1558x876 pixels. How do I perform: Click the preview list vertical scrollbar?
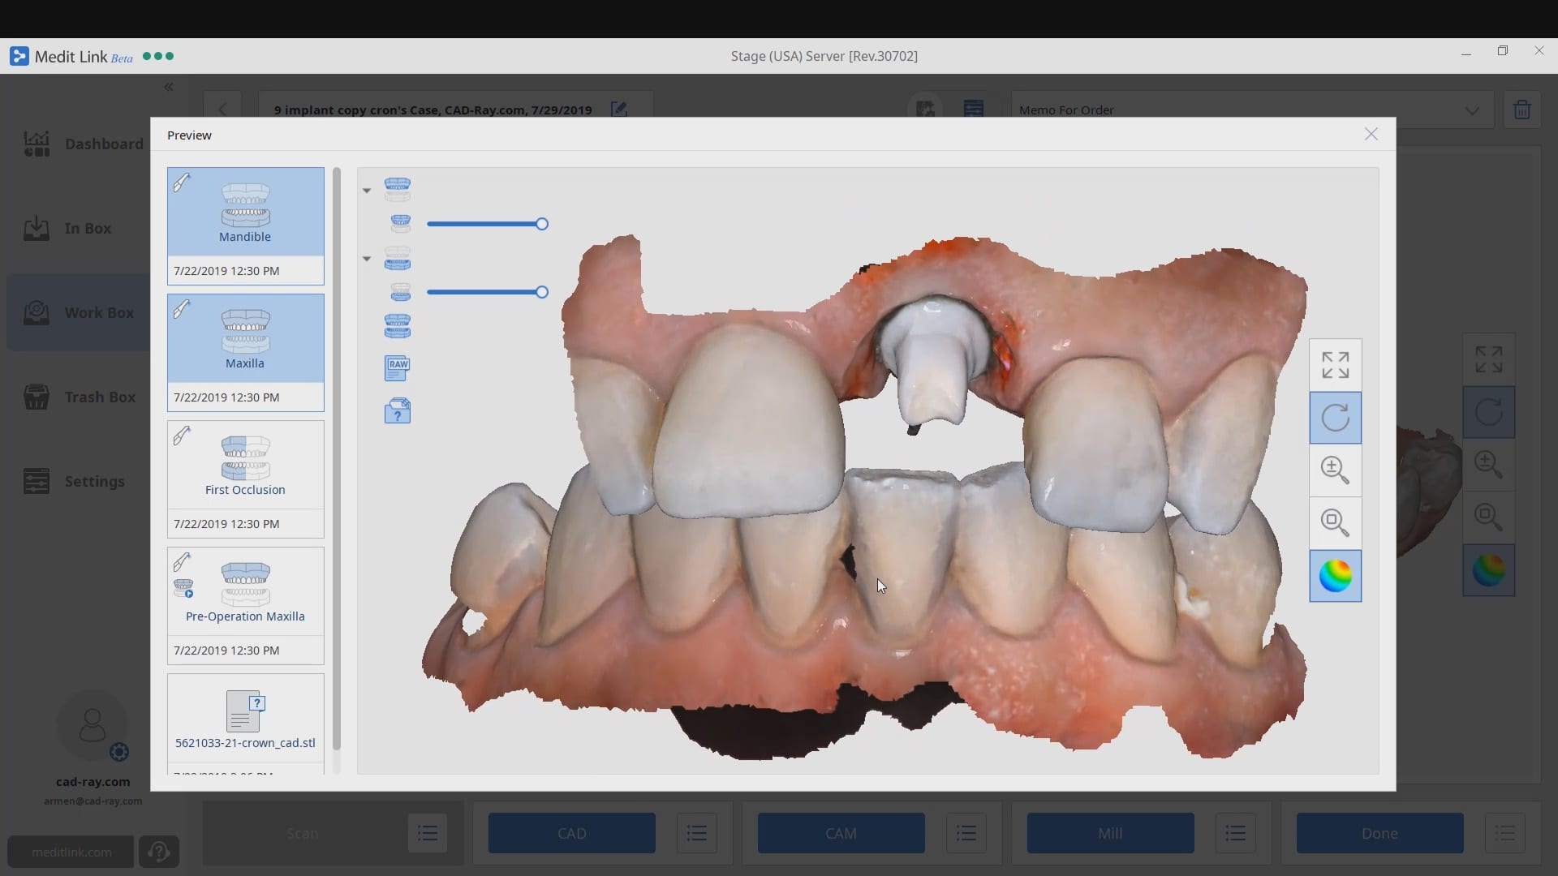tap(337, 459)
